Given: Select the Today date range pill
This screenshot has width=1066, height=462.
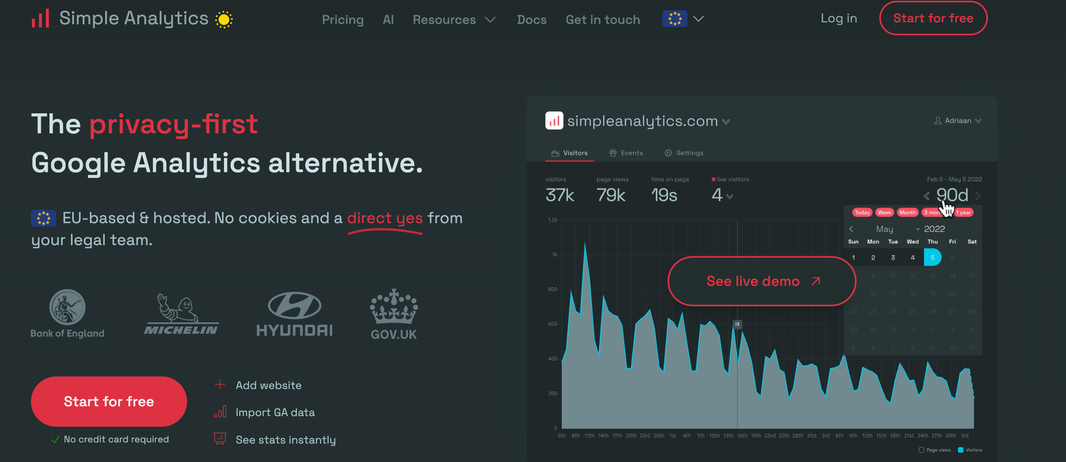Looking at the screenshot, I should [x=862, y=213].
